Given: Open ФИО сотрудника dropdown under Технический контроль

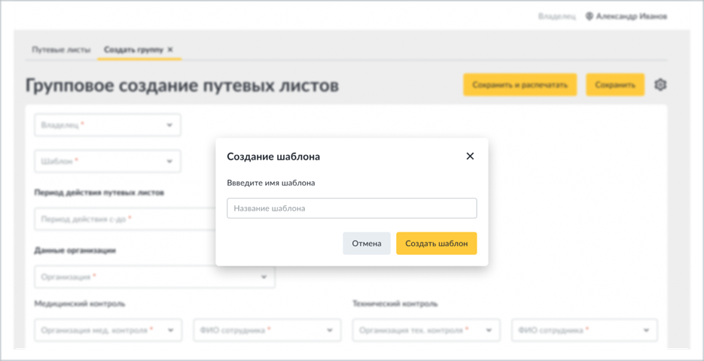Looking at the screenshot, I should click(584, 330).
